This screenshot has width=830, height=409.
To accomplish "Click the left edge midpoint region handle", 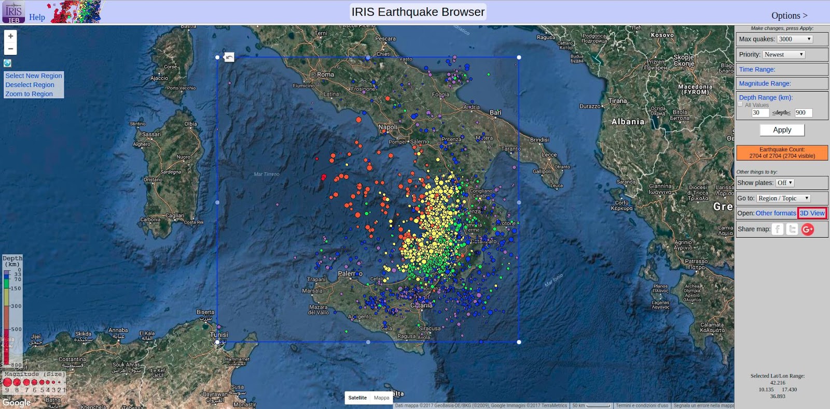I will point(217,202).
